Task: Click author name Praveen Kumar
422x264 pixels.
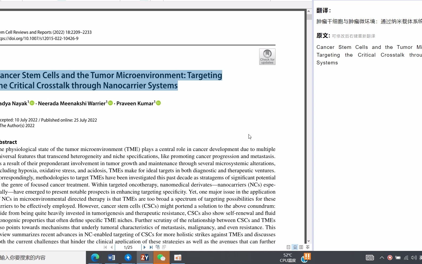Action: (135, 103)
